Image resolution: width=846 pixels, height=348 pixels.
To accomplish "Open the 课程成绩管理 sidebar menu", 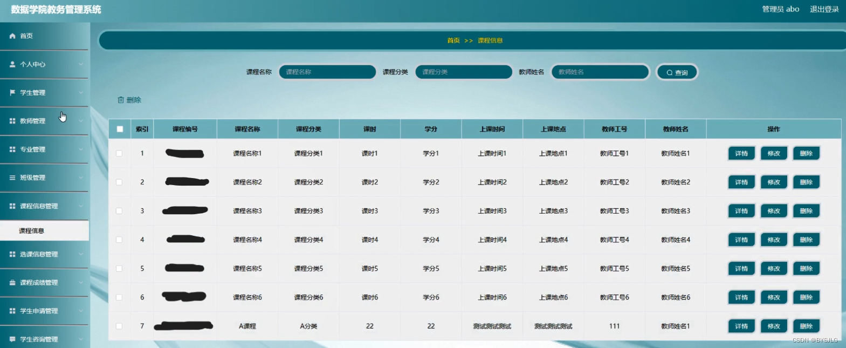I will click(44, 283).
